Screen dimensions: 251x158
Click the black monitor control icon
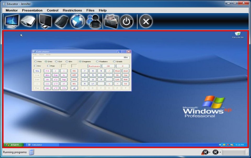point(45,21)
